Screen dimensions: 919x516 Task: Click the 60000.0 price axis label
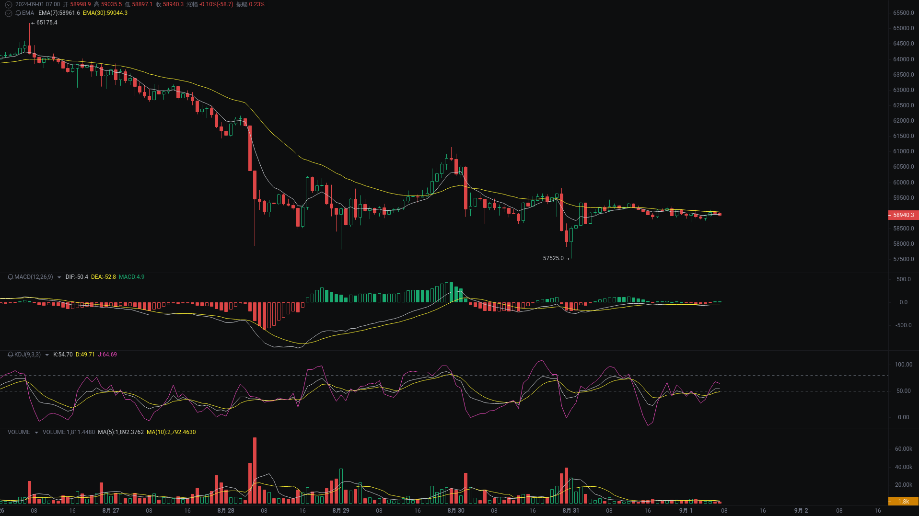(904, 183)
